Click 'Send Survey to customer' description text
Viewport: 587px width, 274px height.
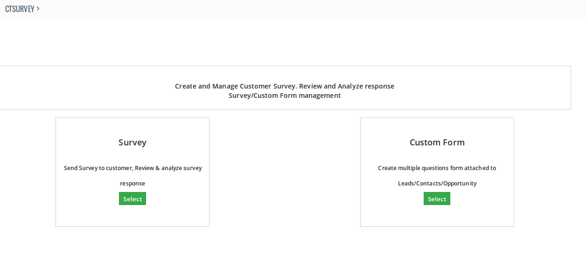(98, 168)
